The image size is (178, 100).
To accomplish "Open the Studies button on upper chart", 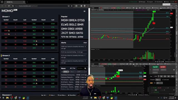I will point(163,8).
